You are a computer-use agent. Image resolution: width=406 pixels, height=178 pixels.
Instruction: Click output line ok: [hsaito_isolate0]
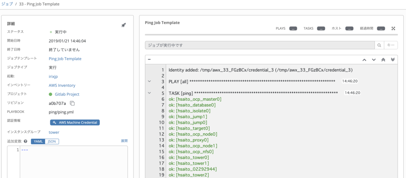(190, 111)
